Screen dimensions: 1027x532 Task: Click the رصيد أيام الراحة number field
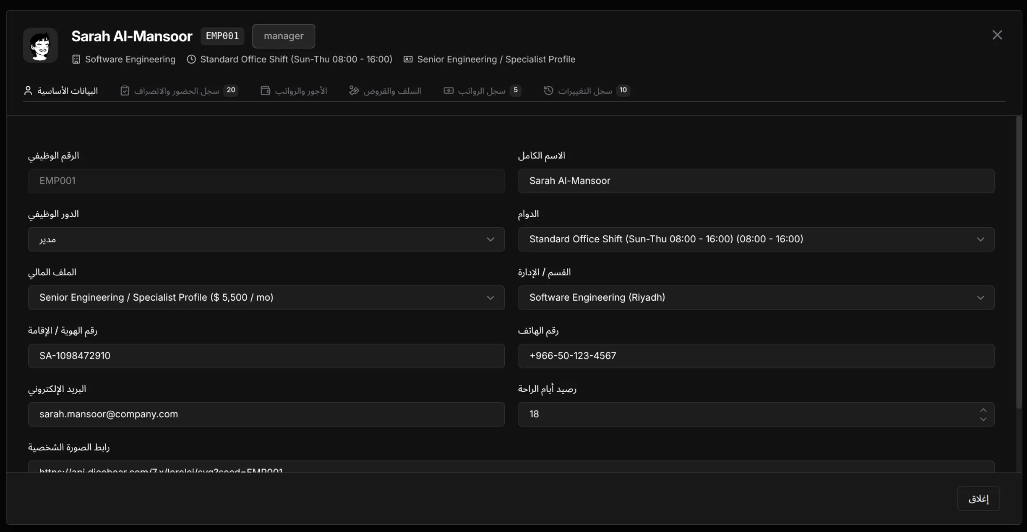pos(756,414)
